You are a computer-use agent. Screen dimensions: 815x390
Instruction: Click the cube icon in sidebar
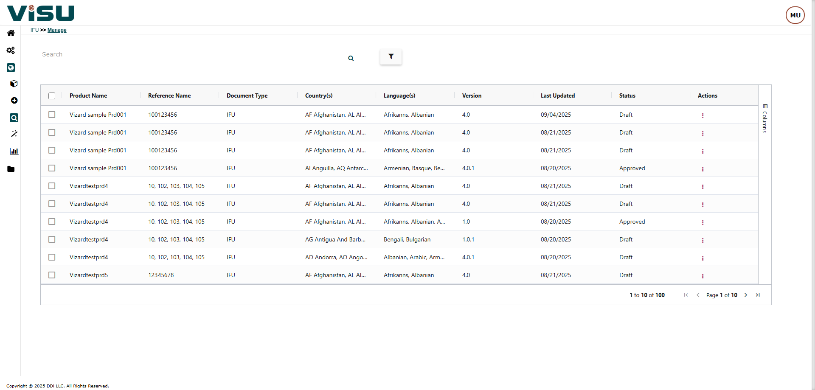[x=14, y=84]
